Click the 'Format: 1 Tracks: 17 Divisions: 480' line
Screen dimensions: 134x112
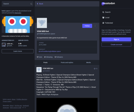point(50,85)
